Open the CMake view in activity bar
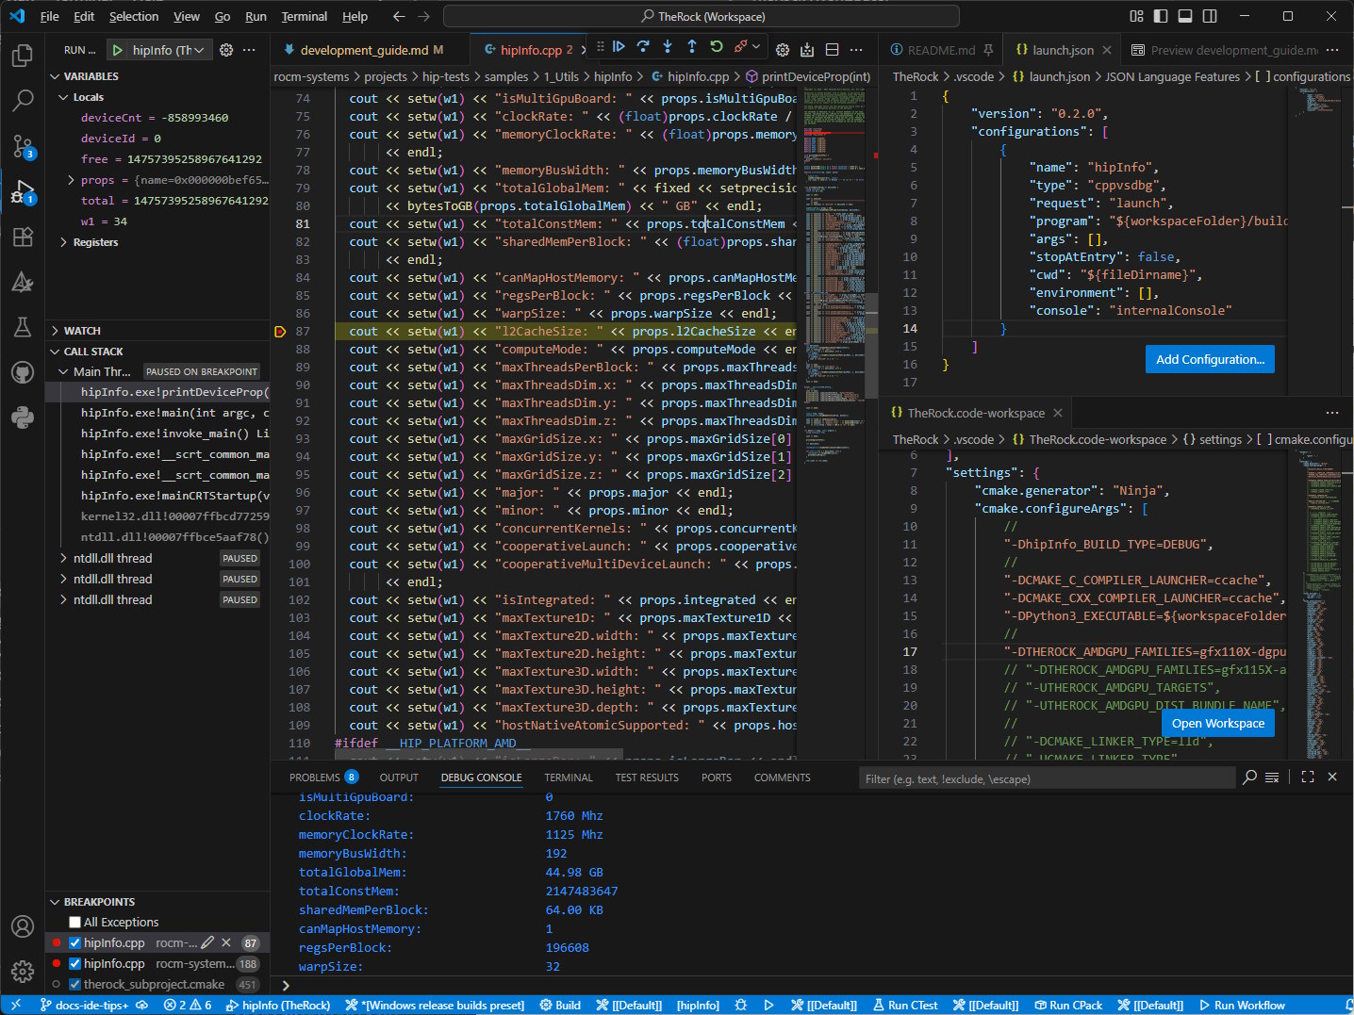Screen dimensions: 1354x1015 [x=23, y=282]
